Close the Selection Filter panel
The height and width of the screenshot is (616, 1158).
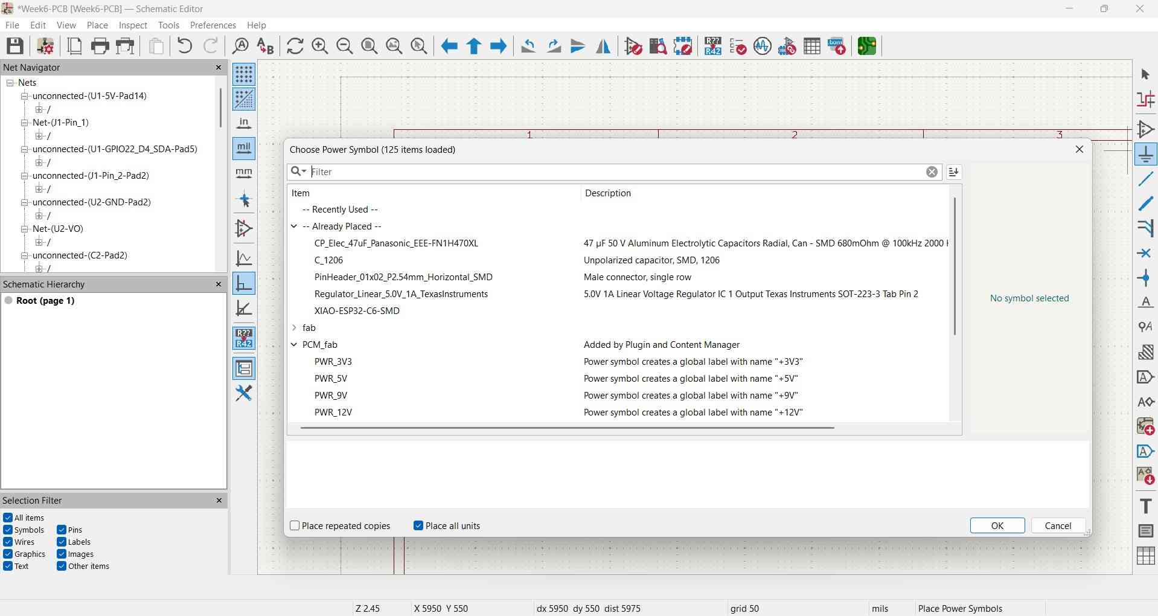click(219, 501)
